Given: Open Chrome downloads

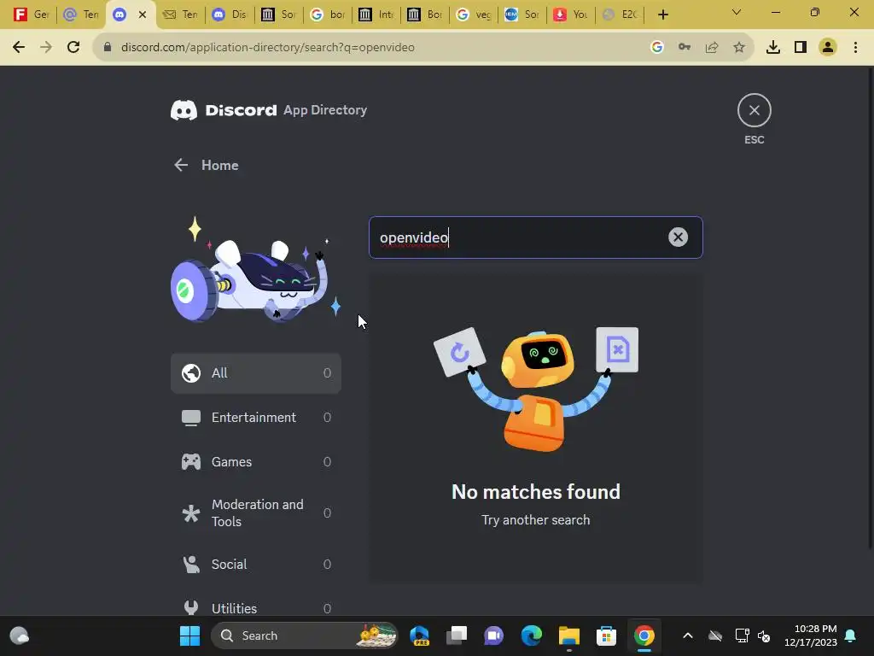Looking at the screenshot, I should pyautogui.click(x=773, y=48).
